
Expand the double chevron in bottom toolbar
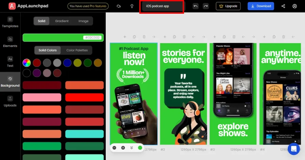pyautogui.click(x=131, y=148)
